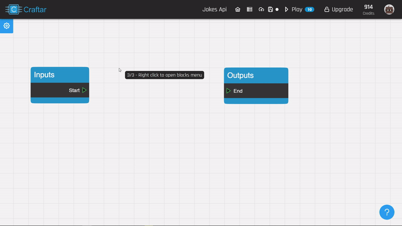Screen dimensions: 402x226
Task: Click the right-click blocks menu tooltip
Action: [164, 75]
